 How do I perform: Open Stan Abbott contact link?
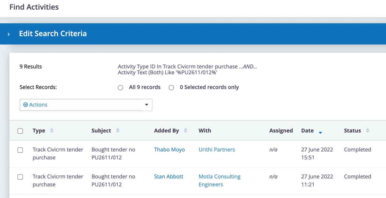169,176
